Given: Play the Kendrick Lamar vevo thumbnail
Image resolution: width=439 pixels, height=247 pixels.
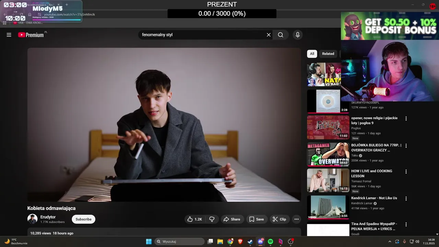Looking at the screenshot, I should tap(328, 207).
